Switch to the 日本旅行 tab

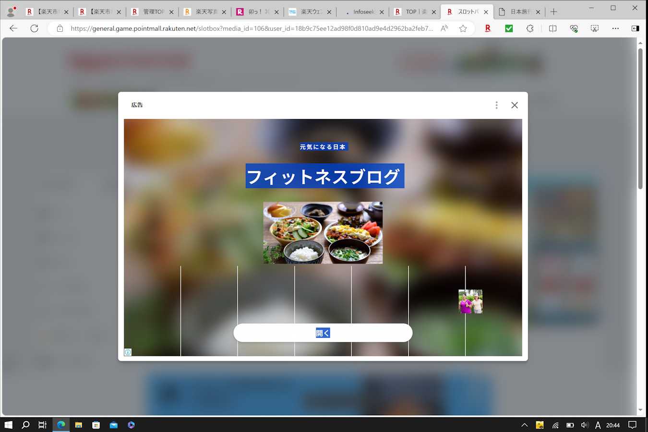(x=520, y=12)
